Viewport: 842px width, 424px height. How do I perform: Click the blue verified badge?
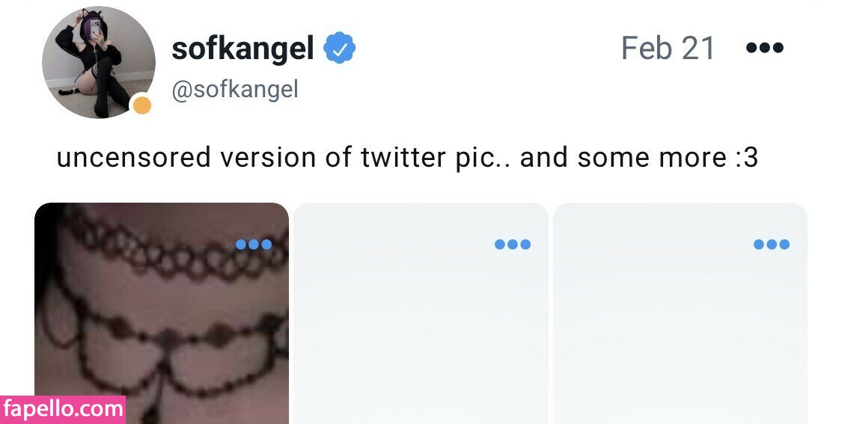[339, 49]
